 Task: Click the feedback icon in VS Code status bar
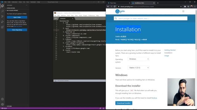point(100,108)
